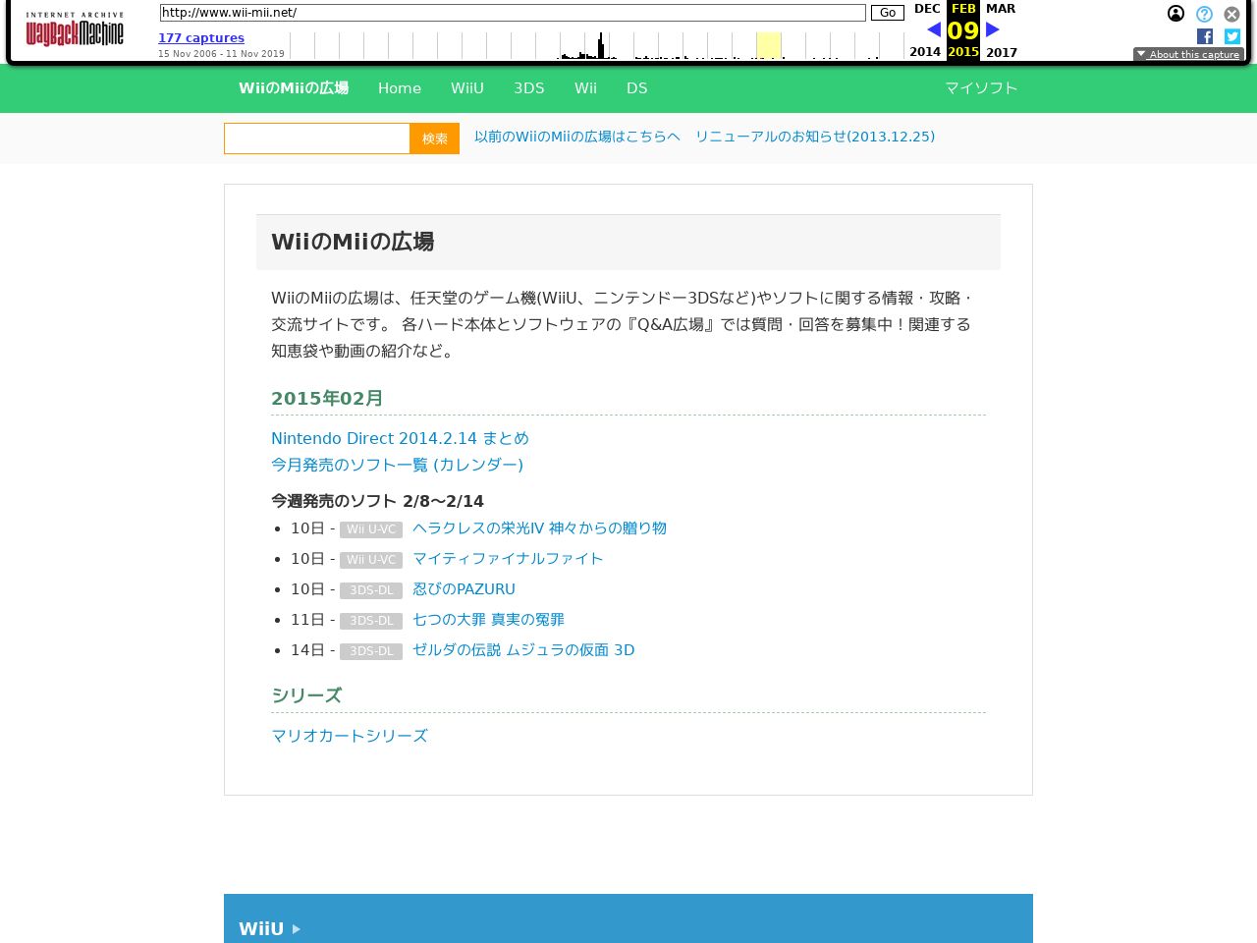Screen dimensions: 1257x943
Task: Click the WiiのMiiの広場 brand link
Action: (x=294, y=88)
